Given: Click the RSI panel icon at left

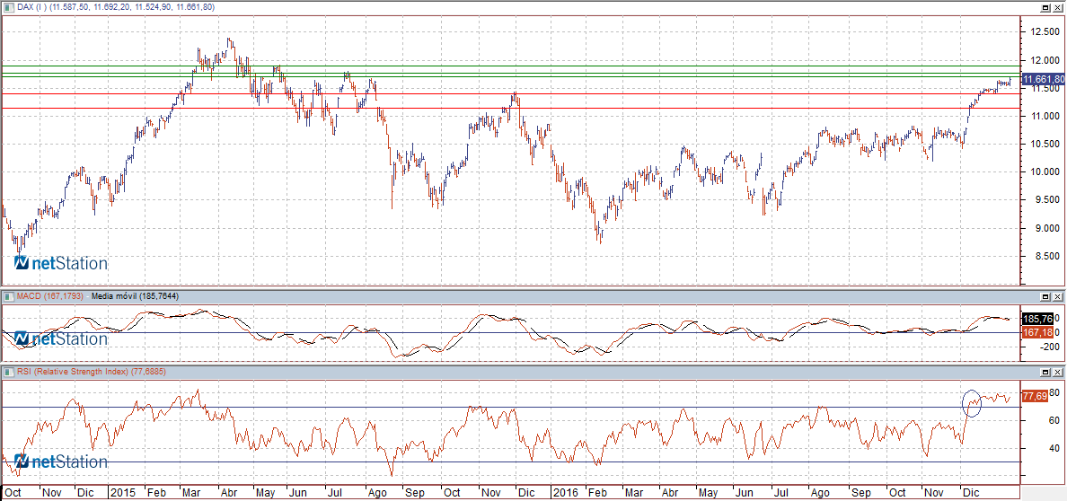Looking at the screenshot, I should pyautogui.click(x=7, y=372).
